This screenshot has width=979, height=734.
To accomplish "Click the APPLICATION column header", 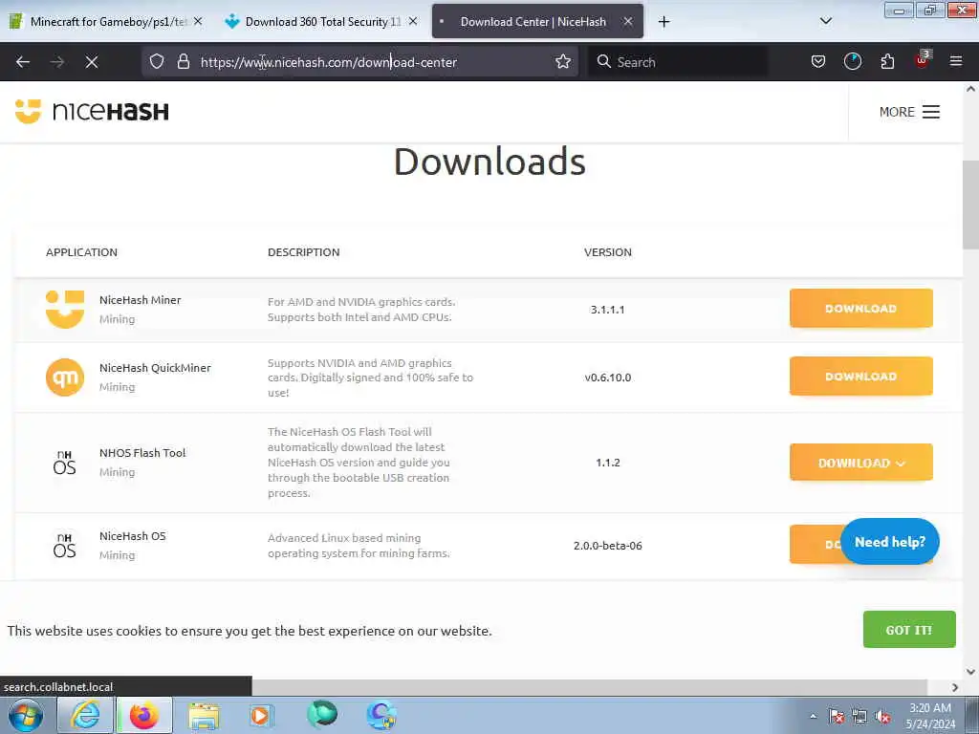I will (81, 252).
